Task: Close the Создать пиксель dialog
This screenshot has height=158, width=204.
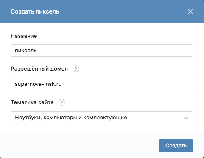Action: pos(190,11)
